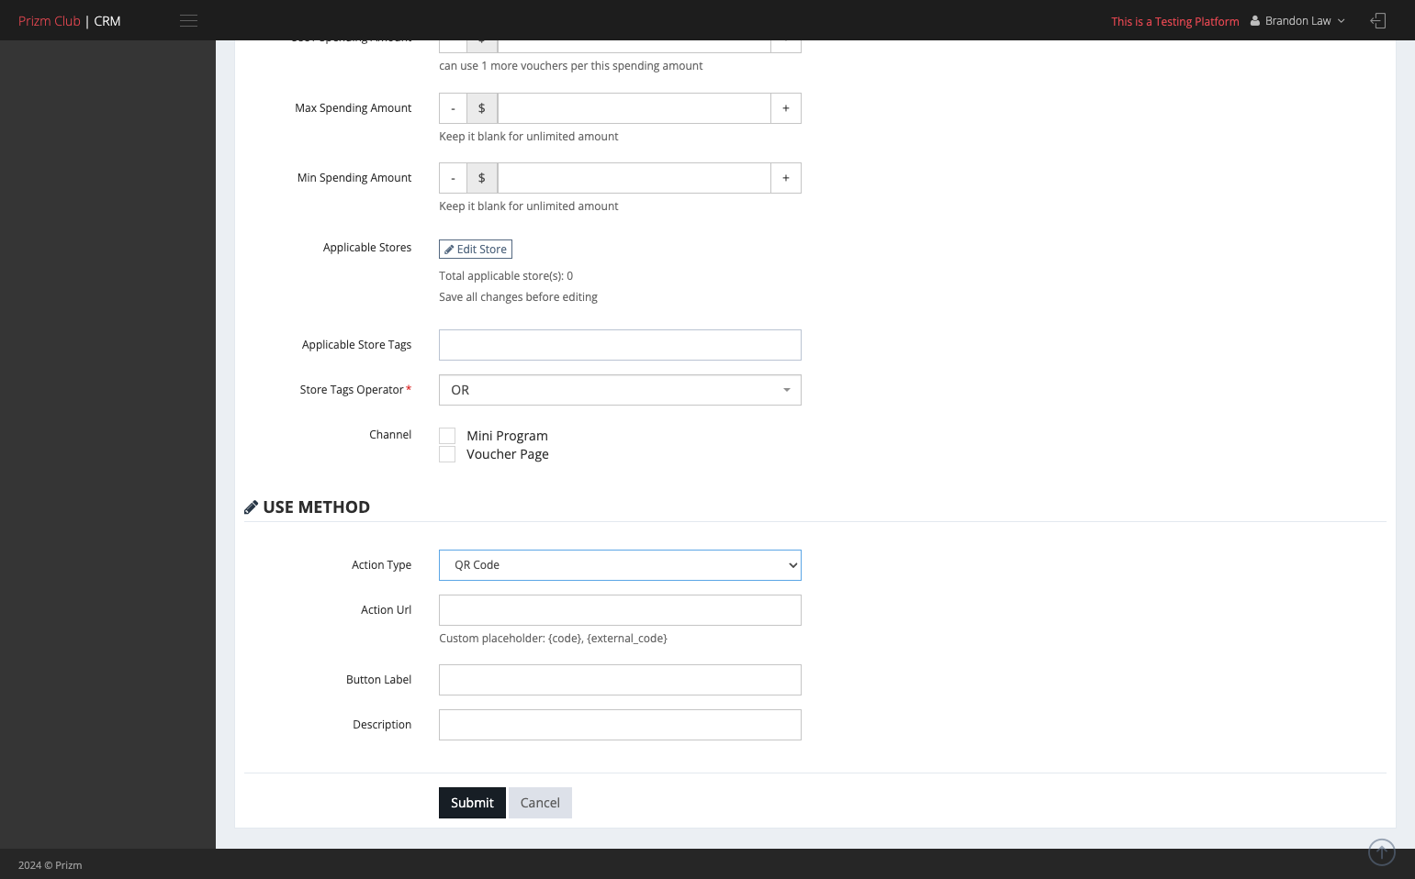Click the scroll-to-top arrow icon
1415x879 pixels.
pyautogui.click(x=1381, y=852)
